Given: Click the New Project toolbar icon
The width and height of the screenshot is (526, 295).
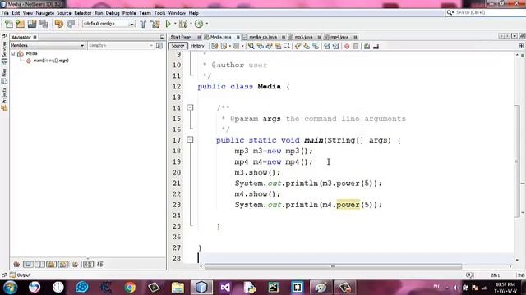Looking at the screenshot, I should click(x=20, y=24).
